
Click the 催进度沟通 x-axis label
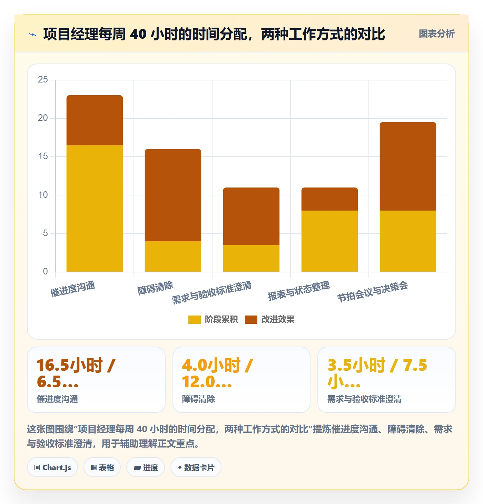[x=73, y=289]
